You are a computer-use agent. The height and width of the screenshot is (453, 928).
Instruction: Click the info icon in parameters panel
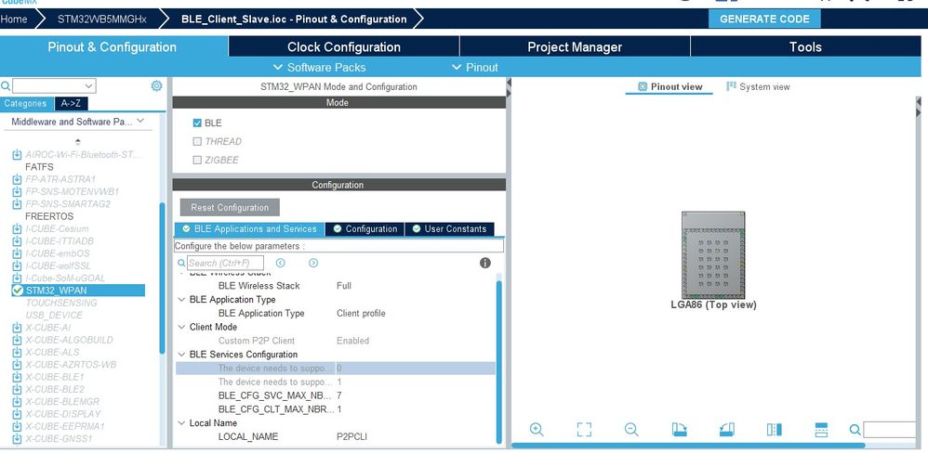[484, 263]
